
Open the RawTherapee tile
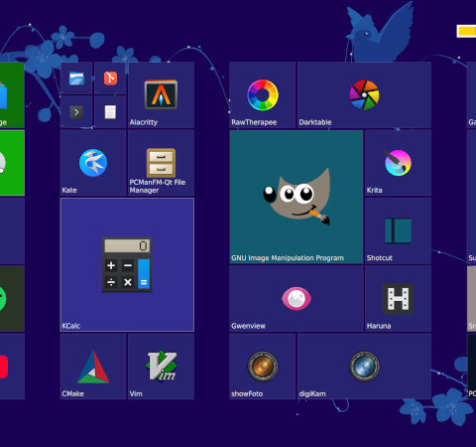tap(263, 95)
